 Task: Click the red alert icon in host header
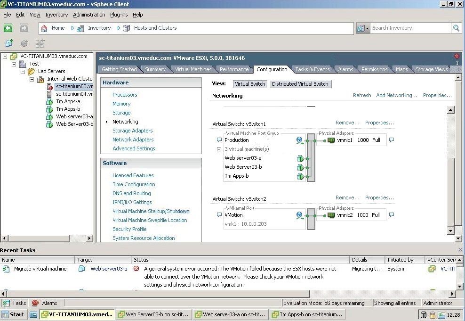tap(457, 56)
